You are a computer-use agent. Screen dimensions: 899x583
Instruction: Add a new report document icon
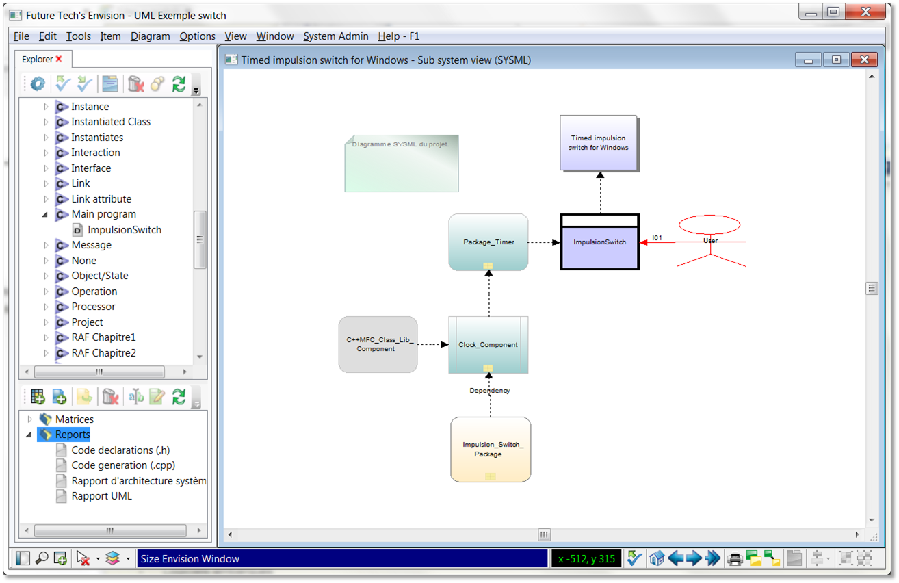59,397
